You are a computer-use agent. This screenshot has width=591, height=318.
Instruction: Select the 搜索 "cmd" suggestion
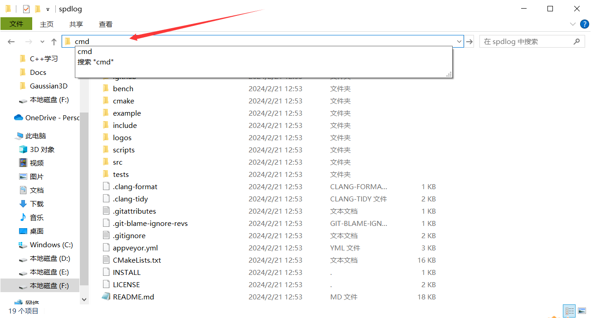pyautogui.click(x=96, y=62)
